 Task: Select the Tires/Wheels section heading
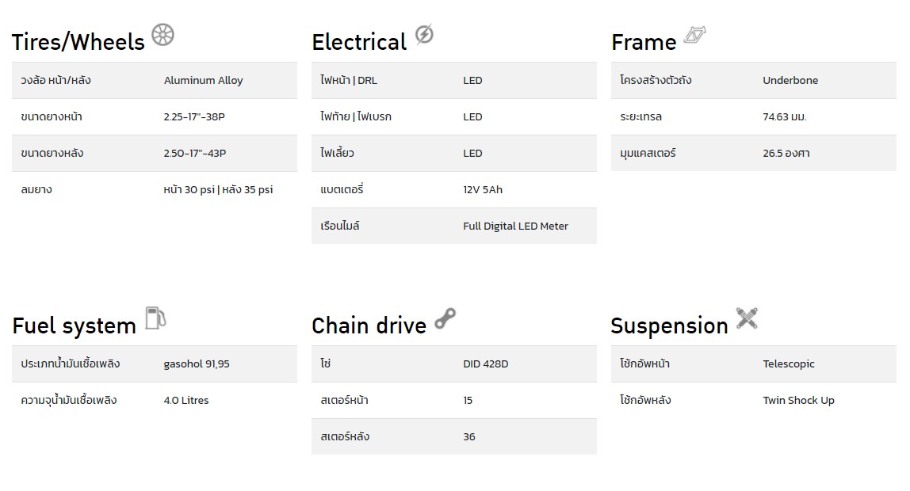[78, 42]
